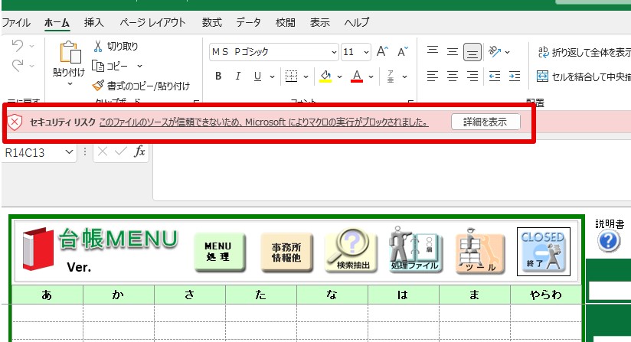Click the increase font size icon
The image size is (631, 342).
pyautogui.click(x=383, y=52)
